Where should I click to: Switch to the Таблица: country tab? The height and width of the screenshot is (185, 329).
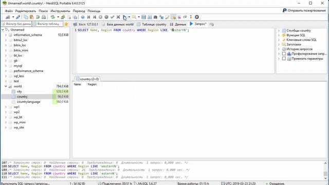(x=152, y=24)
